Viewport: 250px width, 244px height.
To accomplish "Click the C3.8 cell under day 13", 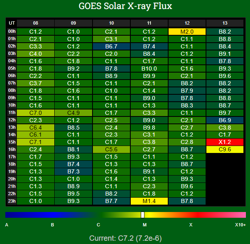I will pos(225,128).
